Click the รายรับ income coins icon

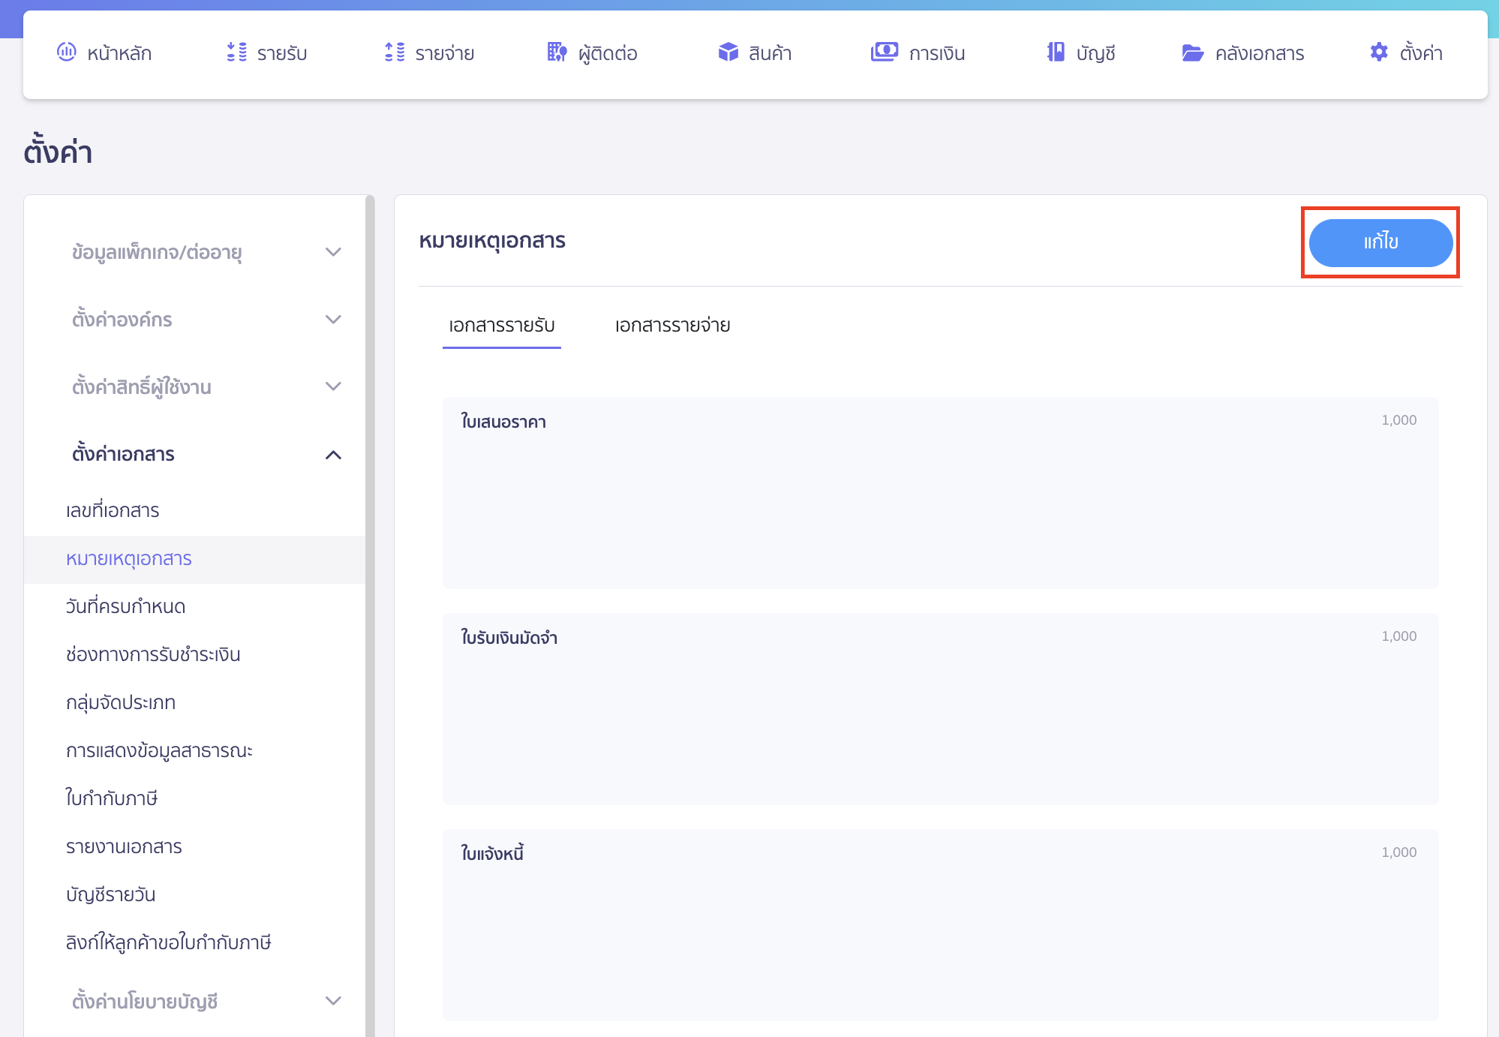237,52
